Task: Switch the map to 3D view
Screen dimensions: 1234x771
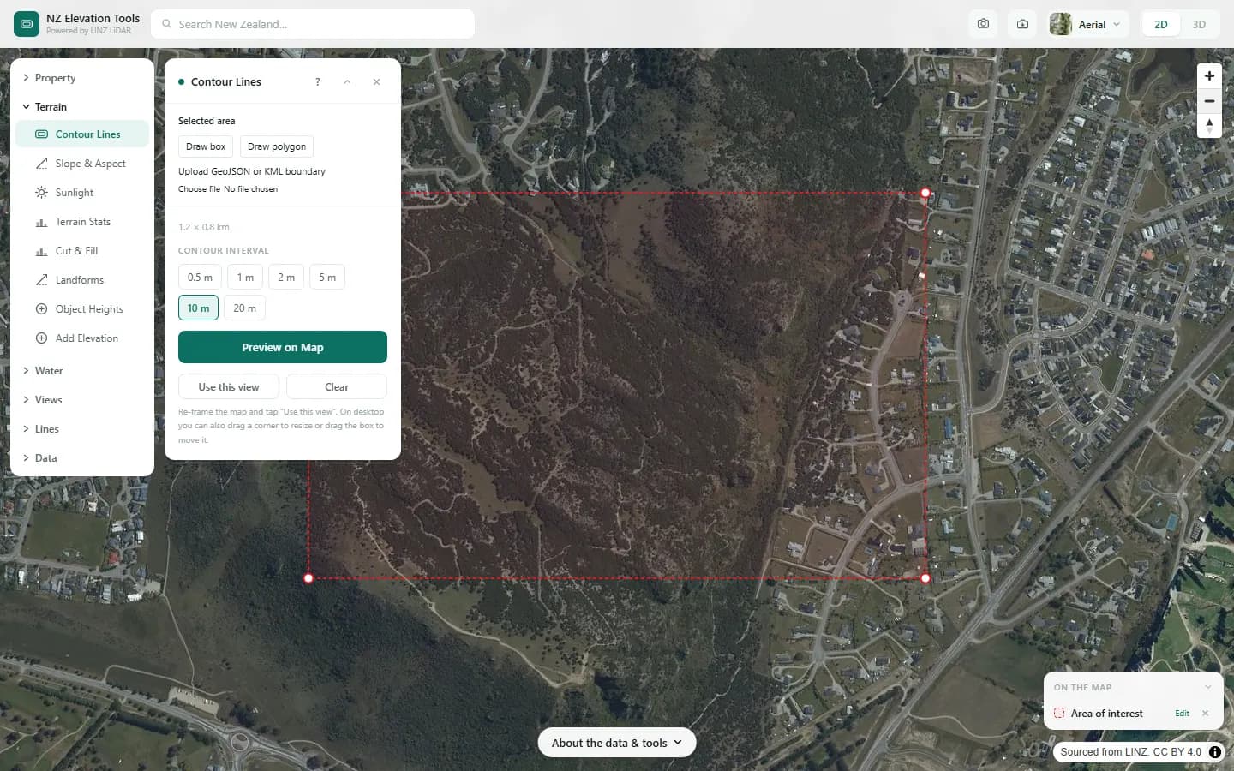Action: point(1199,24)
